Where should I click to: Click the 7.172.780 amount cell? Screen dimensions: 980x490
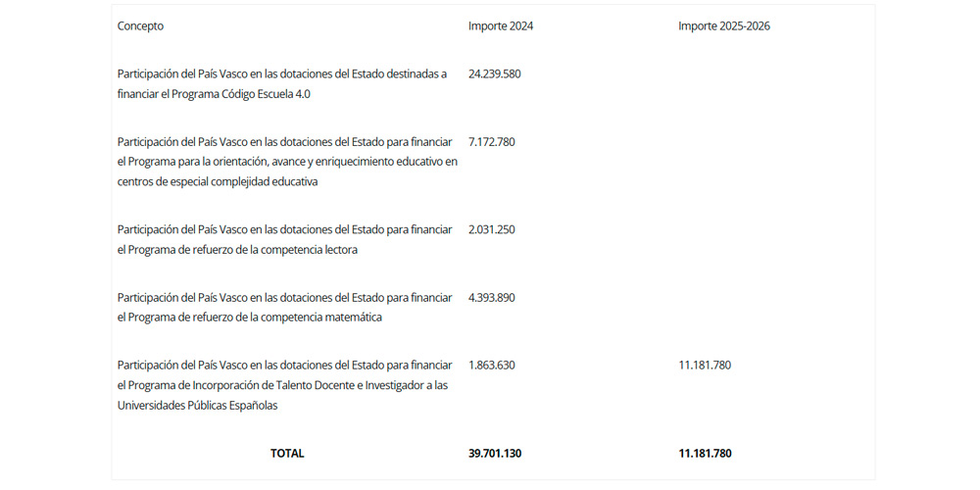click(x=491, y=142)
